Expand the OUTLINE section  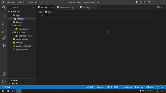(22, 80)
